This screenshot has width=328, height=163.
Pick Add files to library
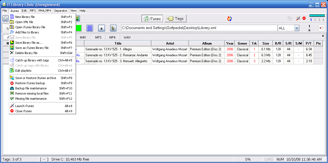coord(42,32)
